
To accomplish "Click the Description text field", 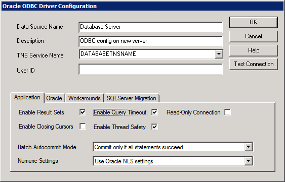I will [x=150, y=41].
